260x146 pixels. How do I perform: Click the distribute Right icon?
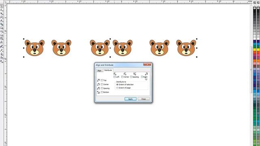click(146, 74)
